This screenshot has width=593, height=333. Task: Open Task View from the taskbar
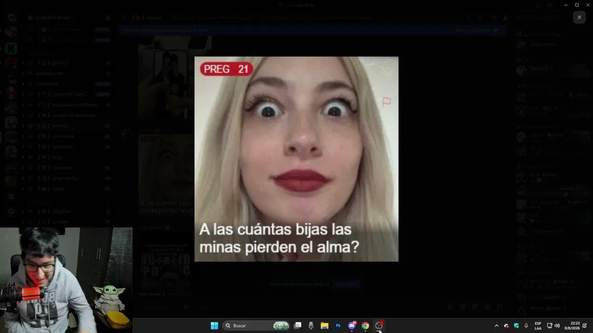point(298,326)
